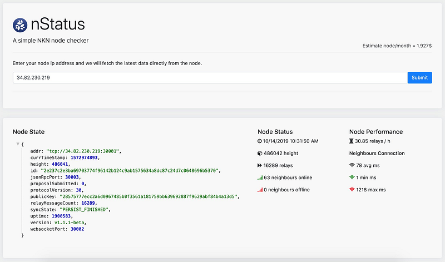Click the estimate node/month text
The width and height of the screenshot is (445, 262).
click(397, 46)
